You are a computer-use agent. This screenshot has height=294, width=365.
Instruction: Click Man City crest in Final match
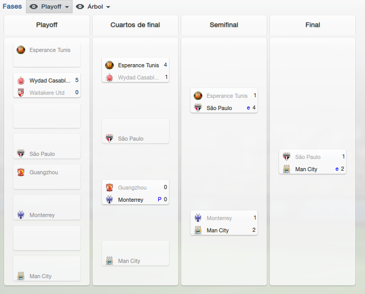[287, 169]
